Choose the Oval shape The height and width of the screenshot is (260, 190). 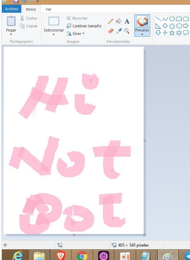click(172, 19)
